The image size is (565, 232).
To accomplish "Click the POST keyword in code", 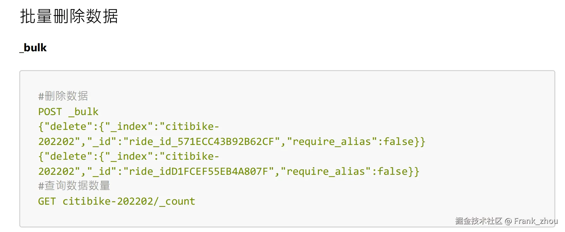I will [x=50, y=112].
